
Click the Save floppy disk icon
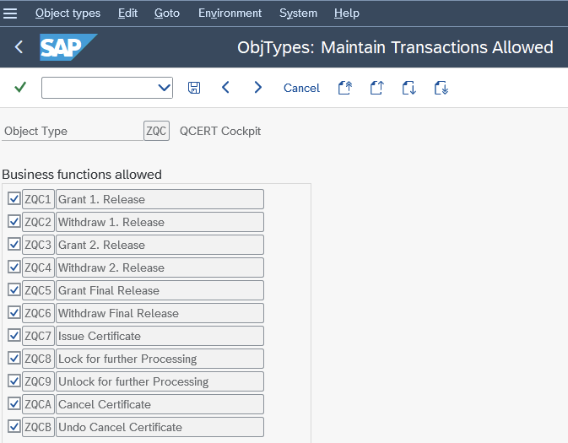(x=194, y=88)
